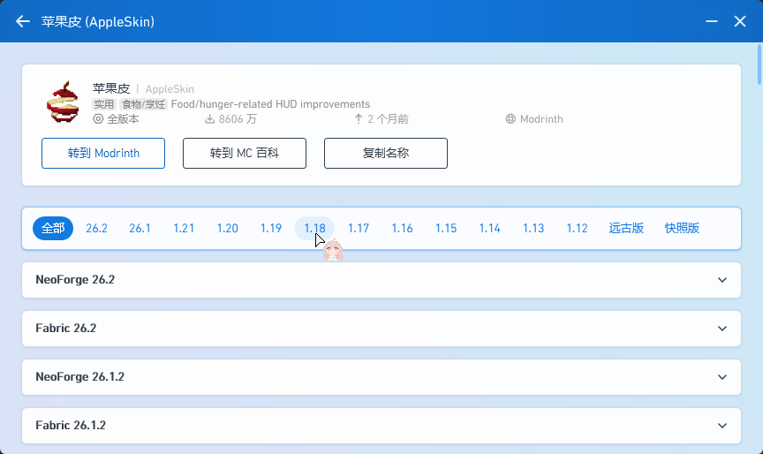Select the 全部 version filter

(53, 228)
